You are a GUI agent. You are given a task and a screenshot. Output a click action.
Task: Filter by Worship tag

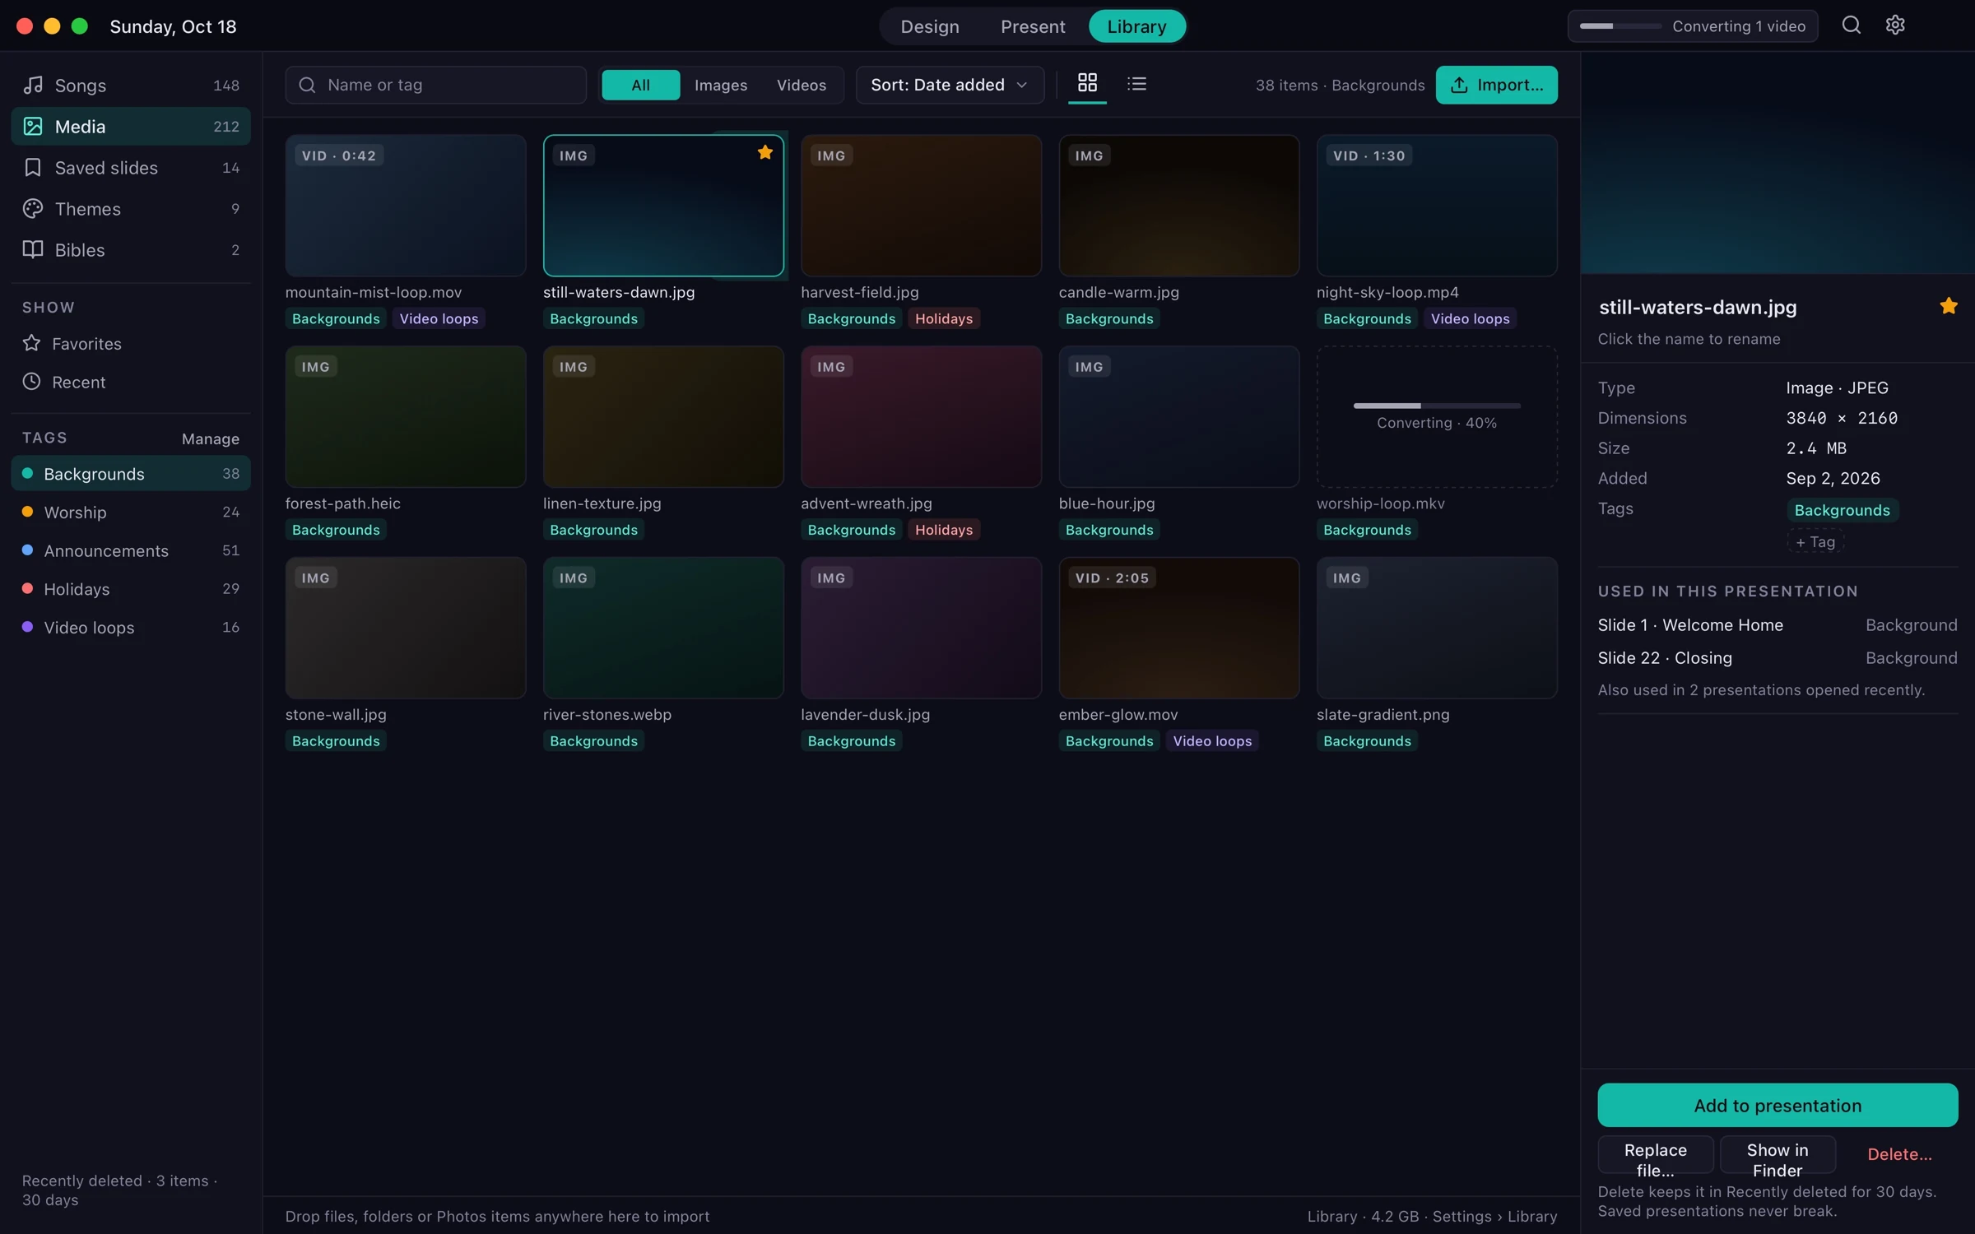point(131,512)
